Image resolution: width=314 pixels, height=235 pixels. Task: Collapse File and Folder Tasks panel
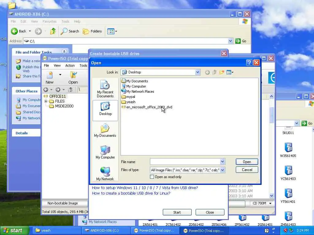[64, 51]
